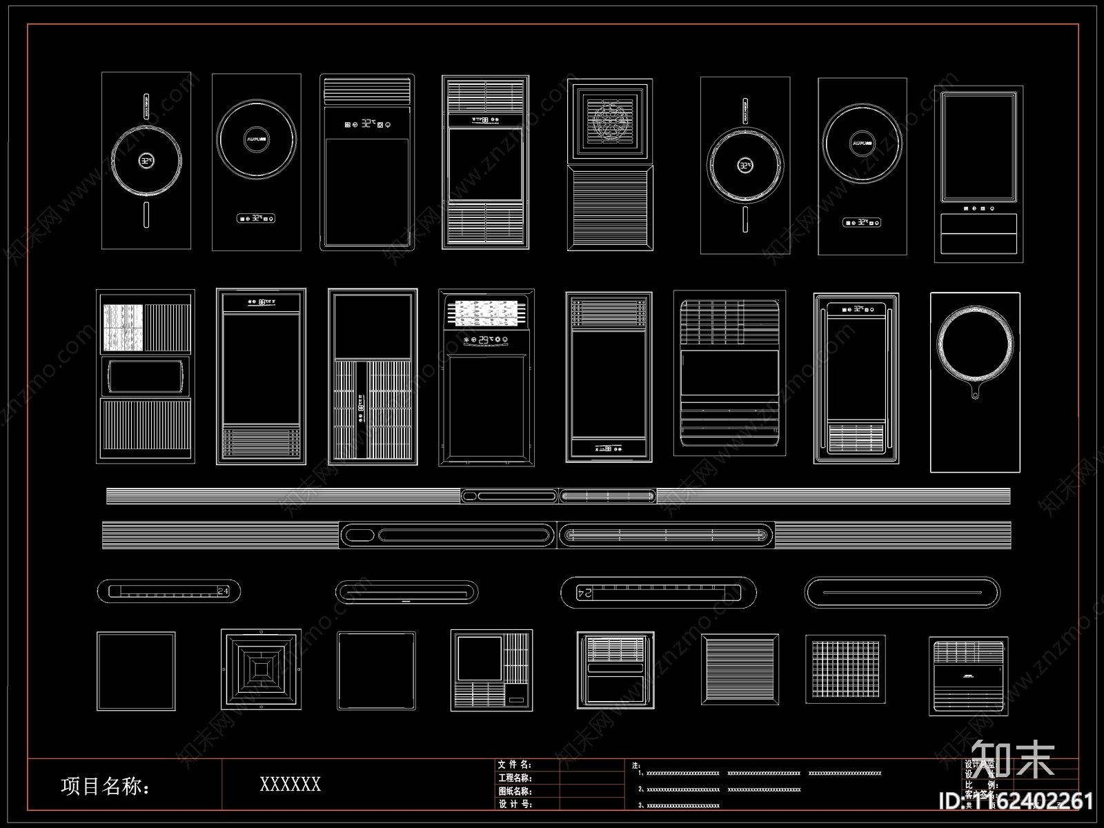The height and width of the screenshot is (828, 1104).
Task: Select the three-section unit with patterned tile panels
Action: click(145, 376)
